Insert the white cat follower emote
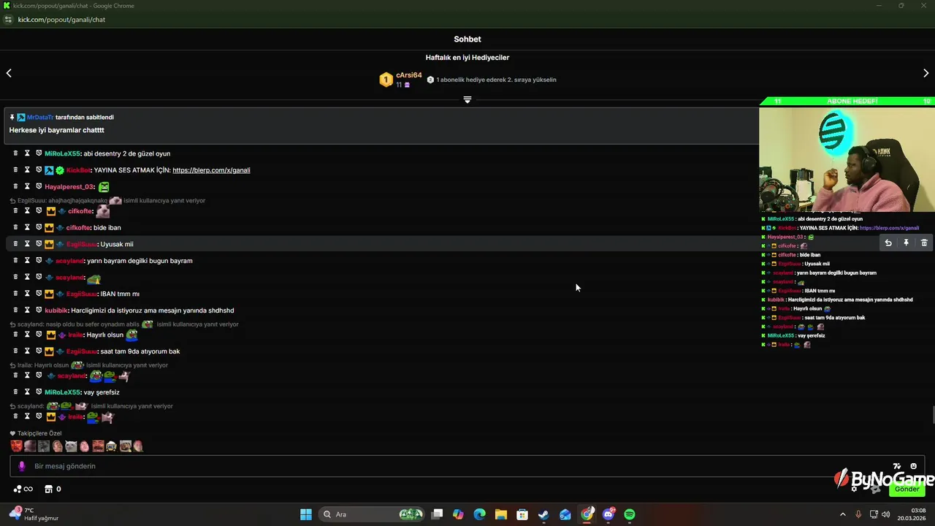 tap(71, 446)
